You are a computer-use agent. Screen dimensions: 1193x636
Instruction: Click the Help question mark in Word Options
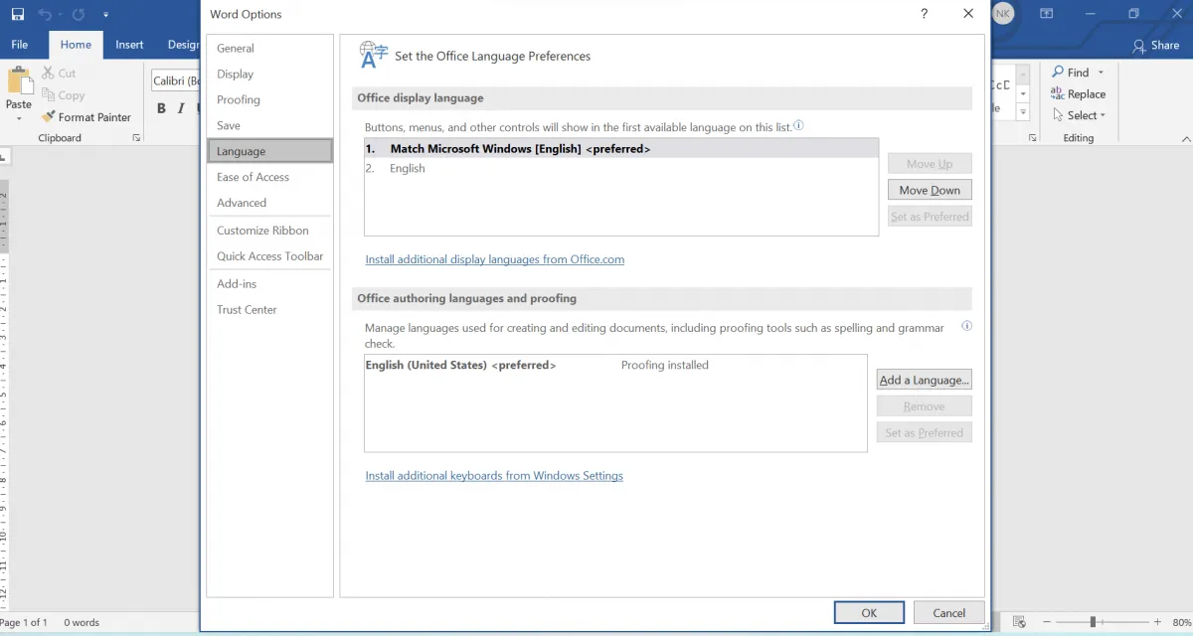tap(924, 14)
